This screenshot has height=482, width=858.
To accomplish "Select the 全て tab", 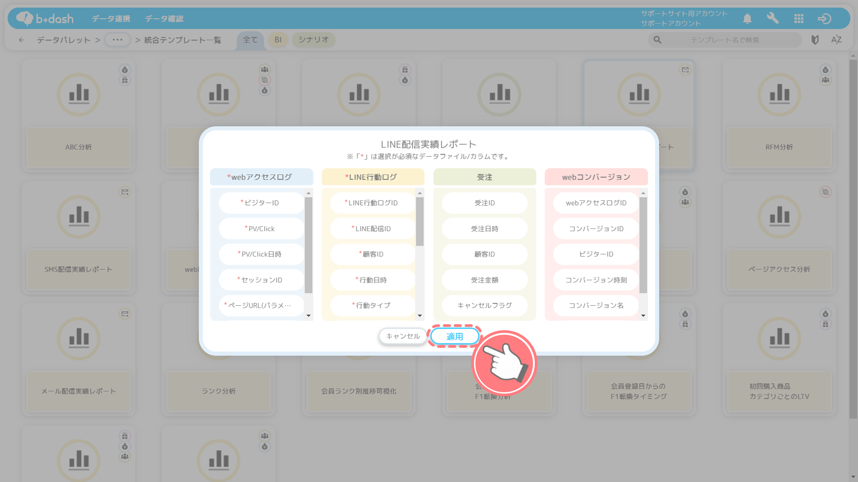I will pos(250,40).
